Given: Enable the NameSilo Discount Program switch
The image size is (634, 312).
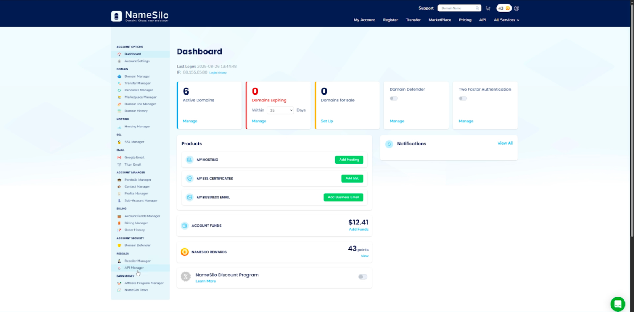Looking at the screenshot, I should [x=363, y=277].
